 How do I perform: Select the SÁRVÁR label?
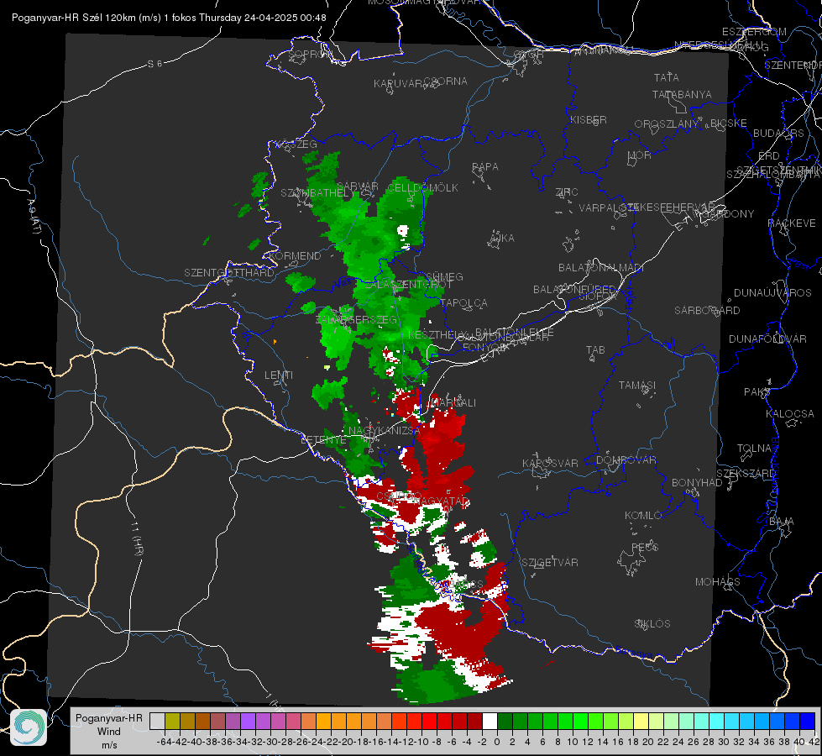coord(357,186)
